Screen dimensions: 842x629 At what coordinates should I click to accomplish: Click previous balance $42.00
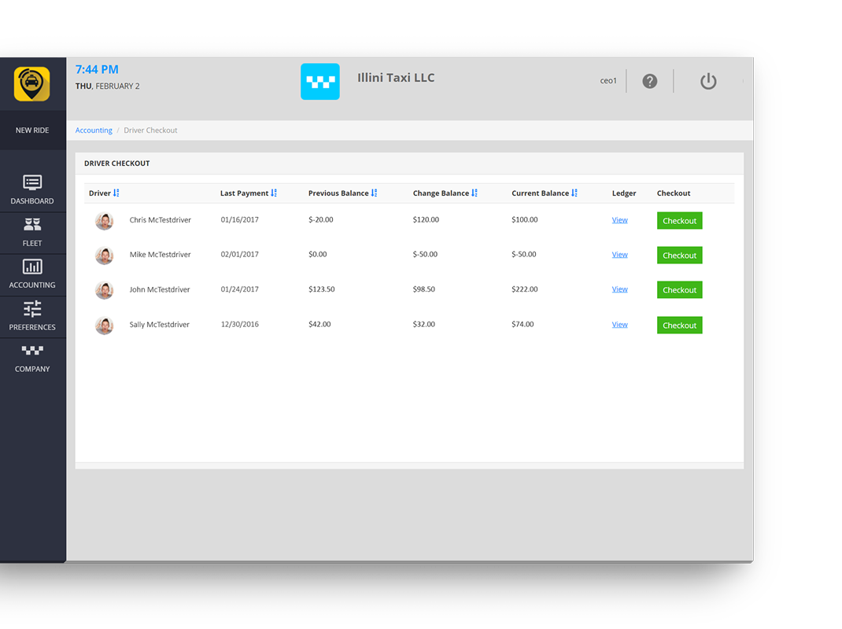319,325
